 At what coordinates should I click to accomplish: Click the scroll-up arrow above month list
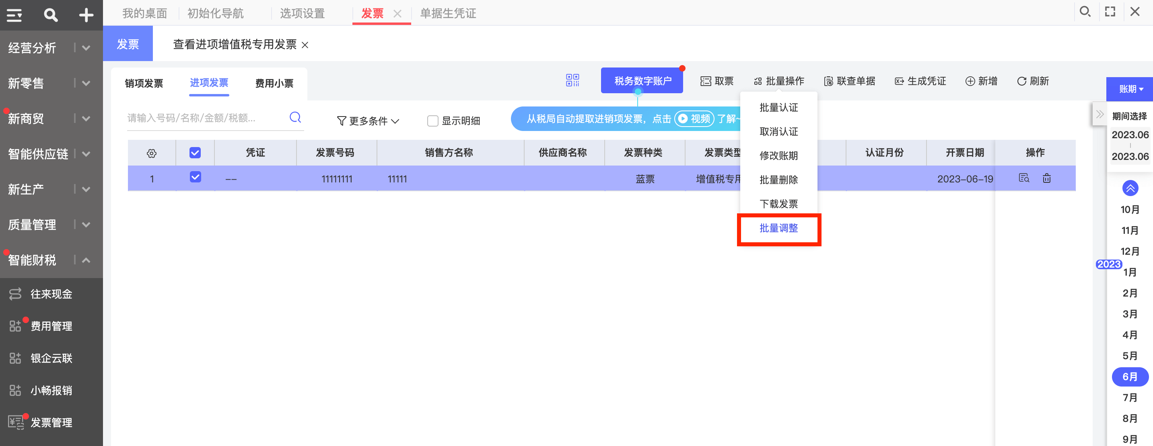[x=1130, y=188]
